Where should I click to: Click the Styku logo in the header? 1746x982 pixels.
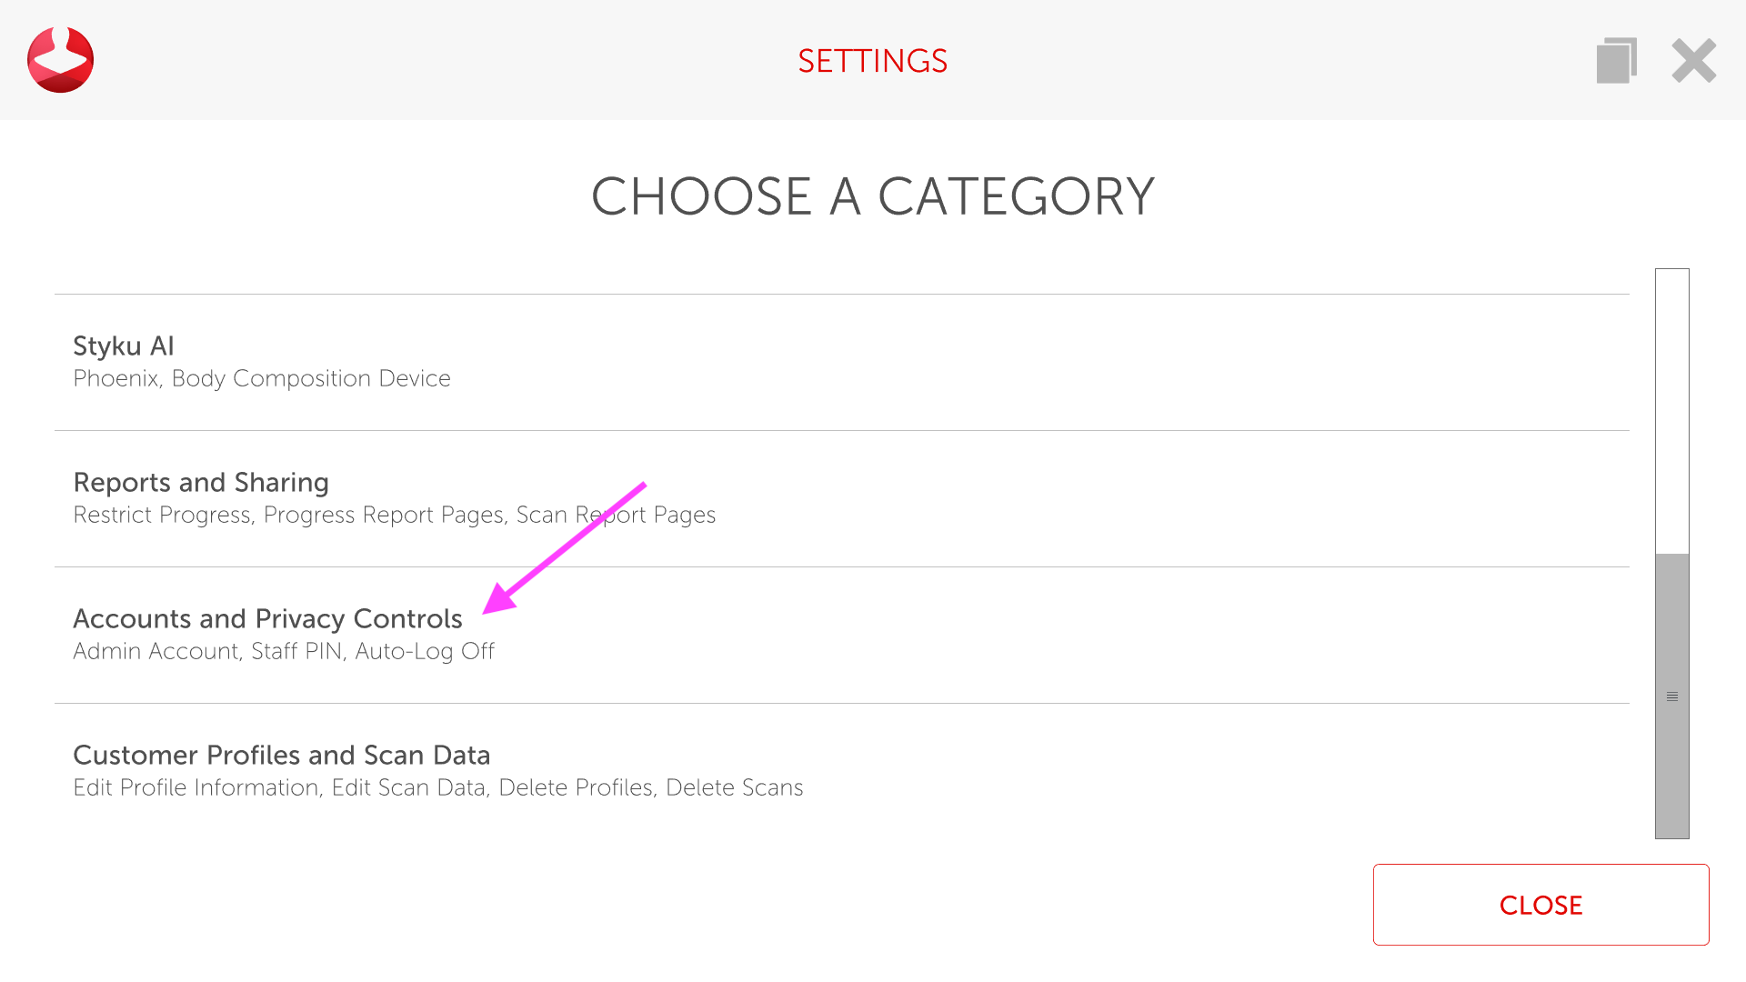click(x=60, y=60)
